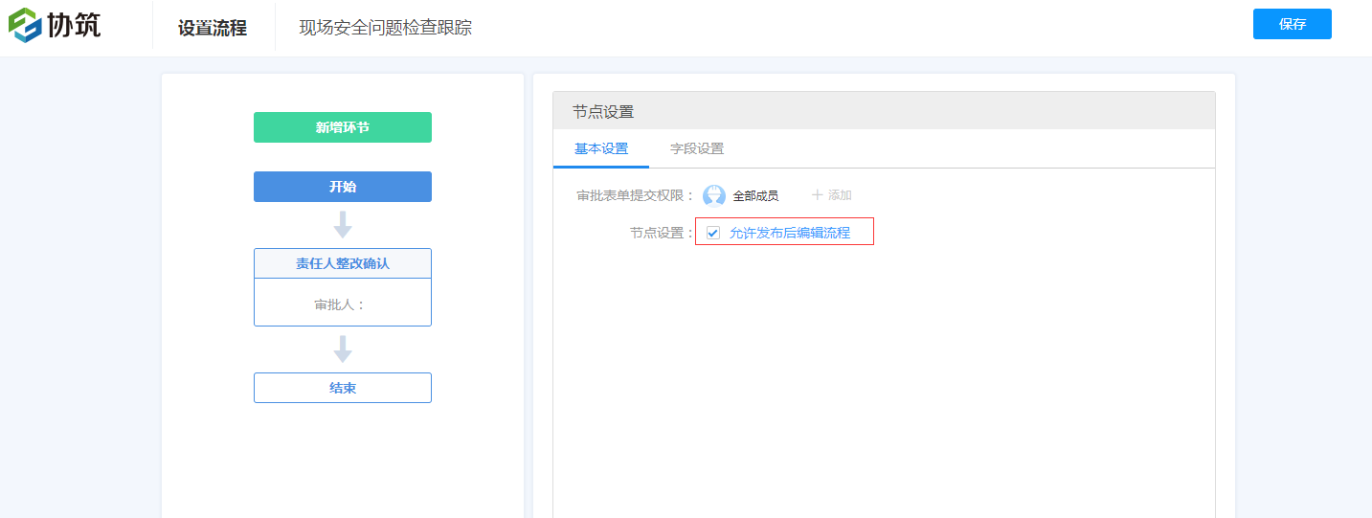The height and width of the screenshot is (518, 1372).
Task: Click the 全部成员 member name
Action: point(755,195)
